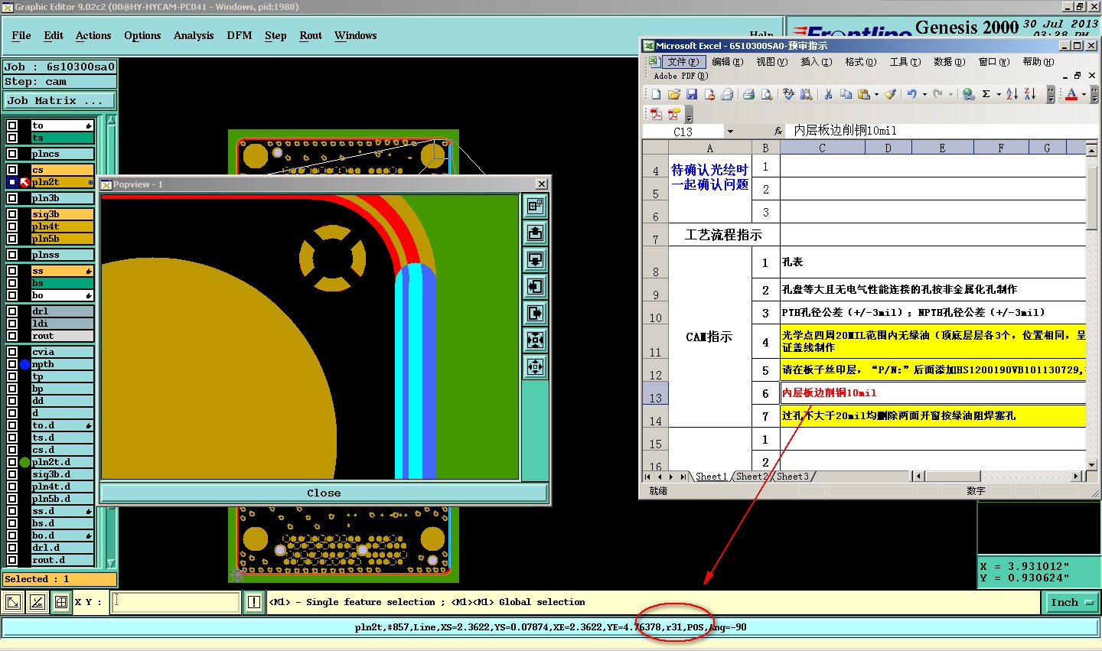1102x651 pixels.
Task: Click the Spelling check icon in Excel
Action: click(788, 94)
